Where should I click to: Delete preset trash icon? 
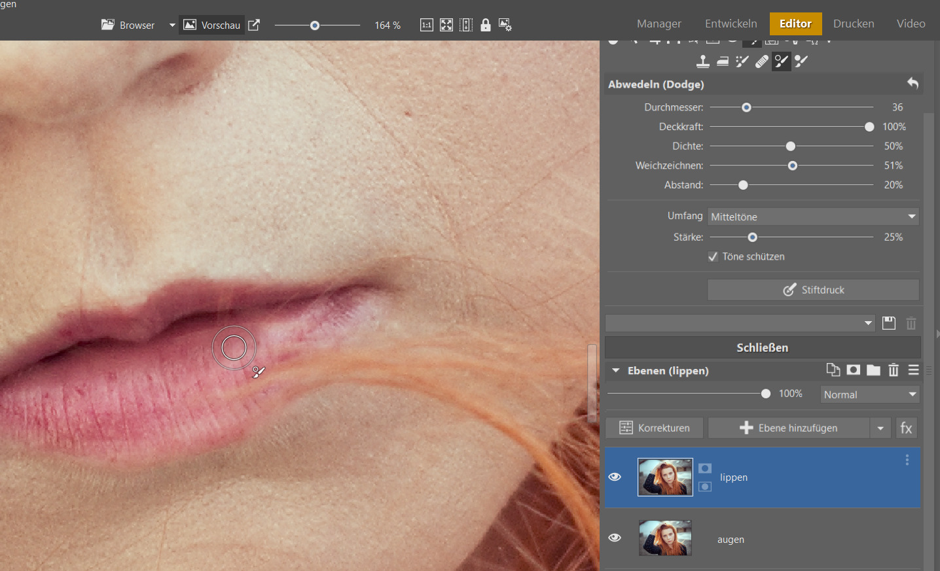[x=911, y=323]
